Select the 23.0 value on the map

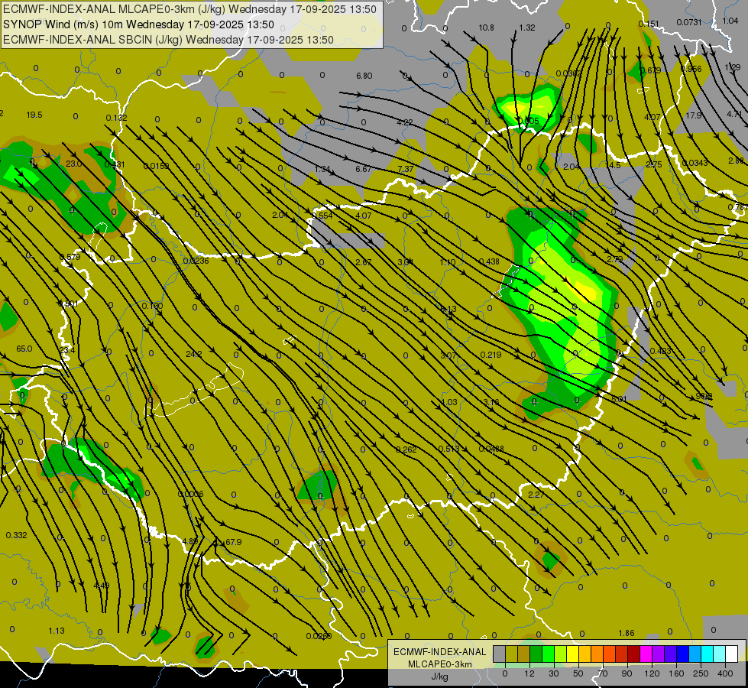coord(73,164)
